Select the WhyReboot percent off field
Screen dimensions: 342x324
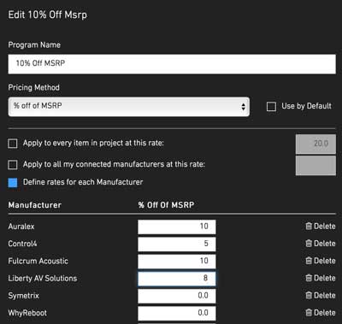(177, 313)
